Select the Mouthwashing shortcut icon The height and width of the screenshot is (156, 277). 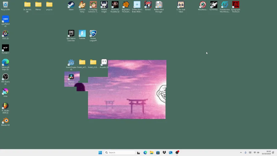point(203,6)
